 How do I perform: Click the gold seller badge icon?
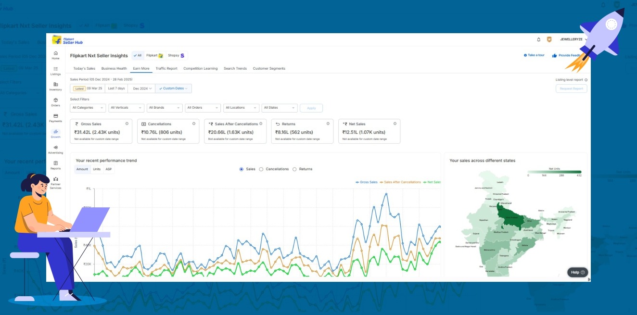coord(549,39)
